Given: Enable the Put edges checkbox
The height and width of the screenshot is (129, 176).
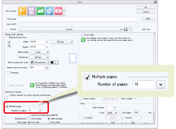Looking at the screenshot, I should coord(120,113).
